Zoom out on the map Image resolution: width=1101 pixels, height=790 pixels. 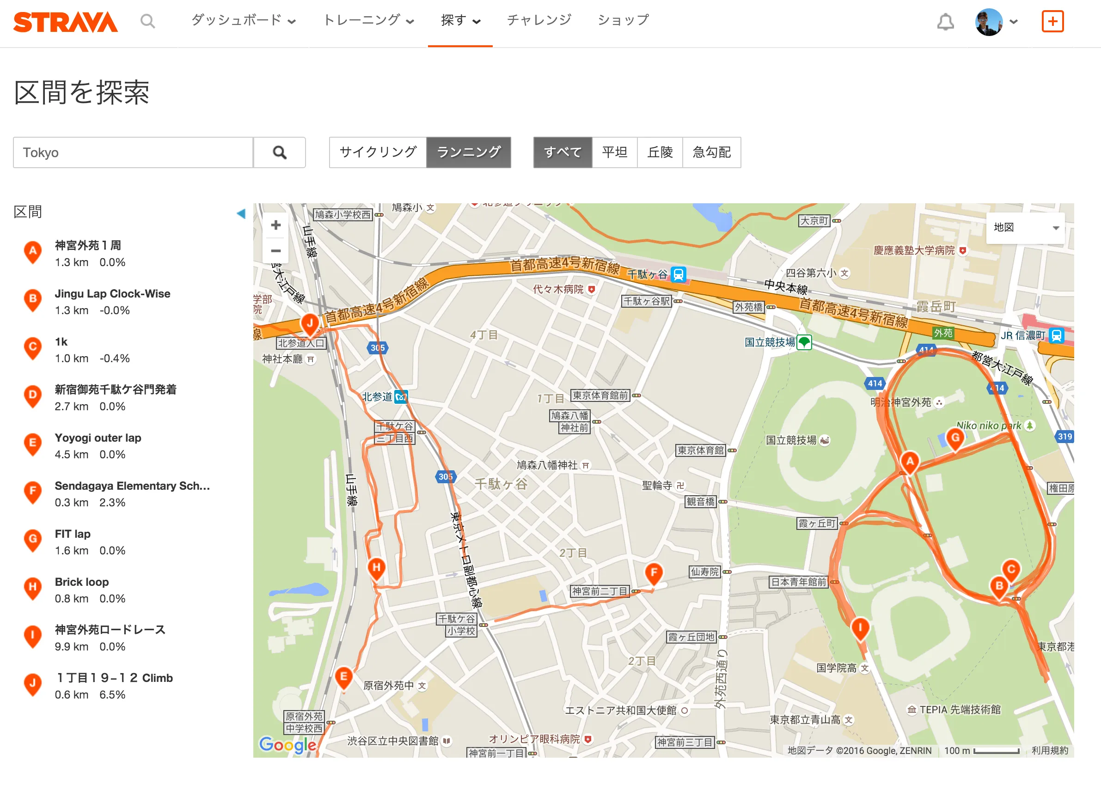click(x=276, y=250)
